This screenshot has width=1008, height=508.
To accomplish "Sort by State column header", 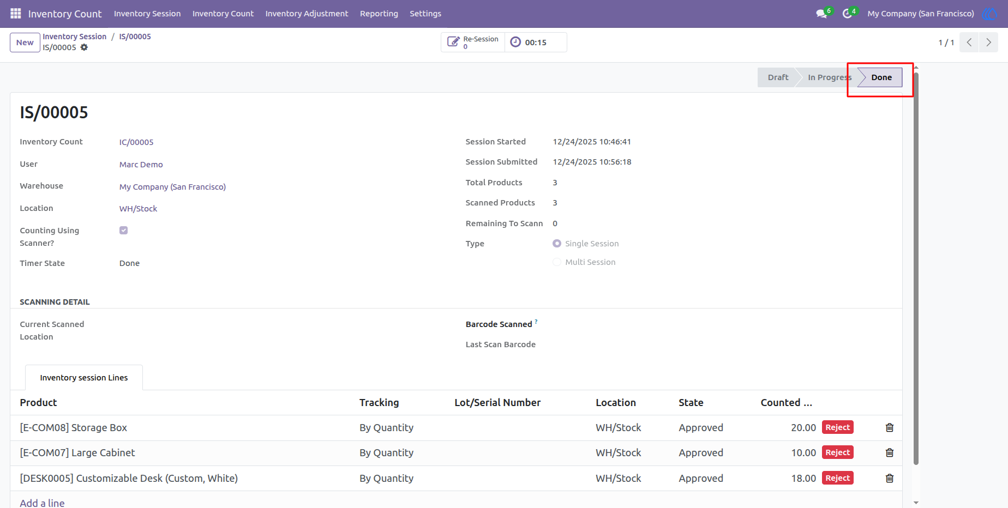I will coord(691,403).
